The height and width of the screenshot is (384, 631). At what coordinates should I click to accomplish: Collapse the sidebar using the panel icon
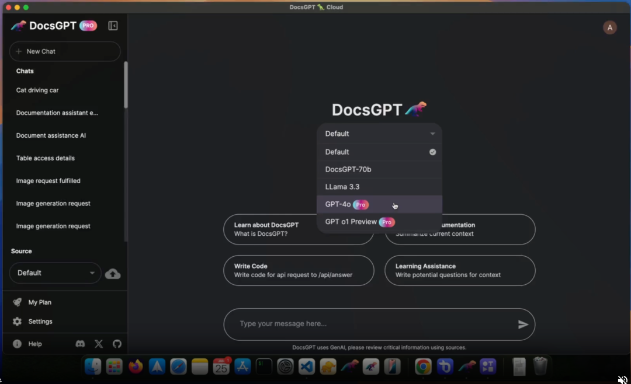click(x=113, y=26)
